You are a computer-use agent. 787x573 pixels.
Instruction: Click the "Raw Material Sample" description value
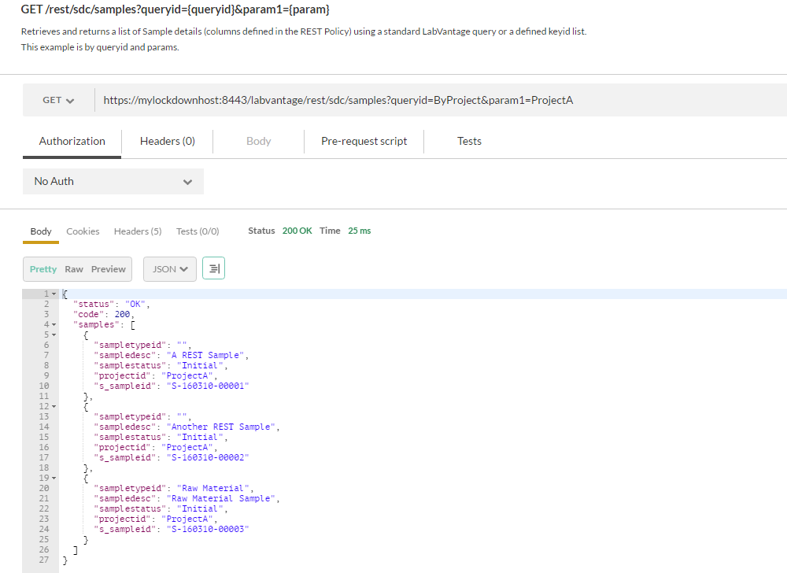[221, 499]
